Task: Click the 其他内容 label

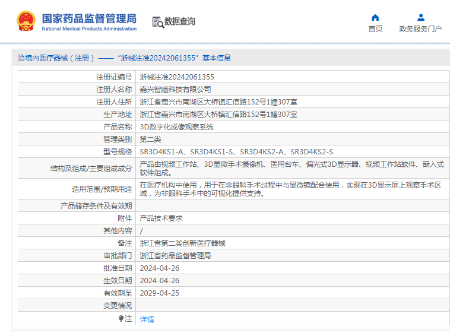Action: click(x=118, y=231)
